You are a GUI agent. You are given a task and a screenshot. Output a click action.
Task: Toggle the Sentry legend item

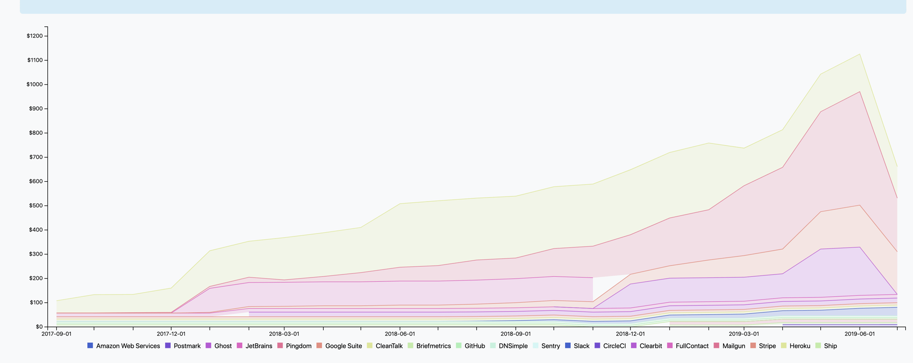[551, 346]
